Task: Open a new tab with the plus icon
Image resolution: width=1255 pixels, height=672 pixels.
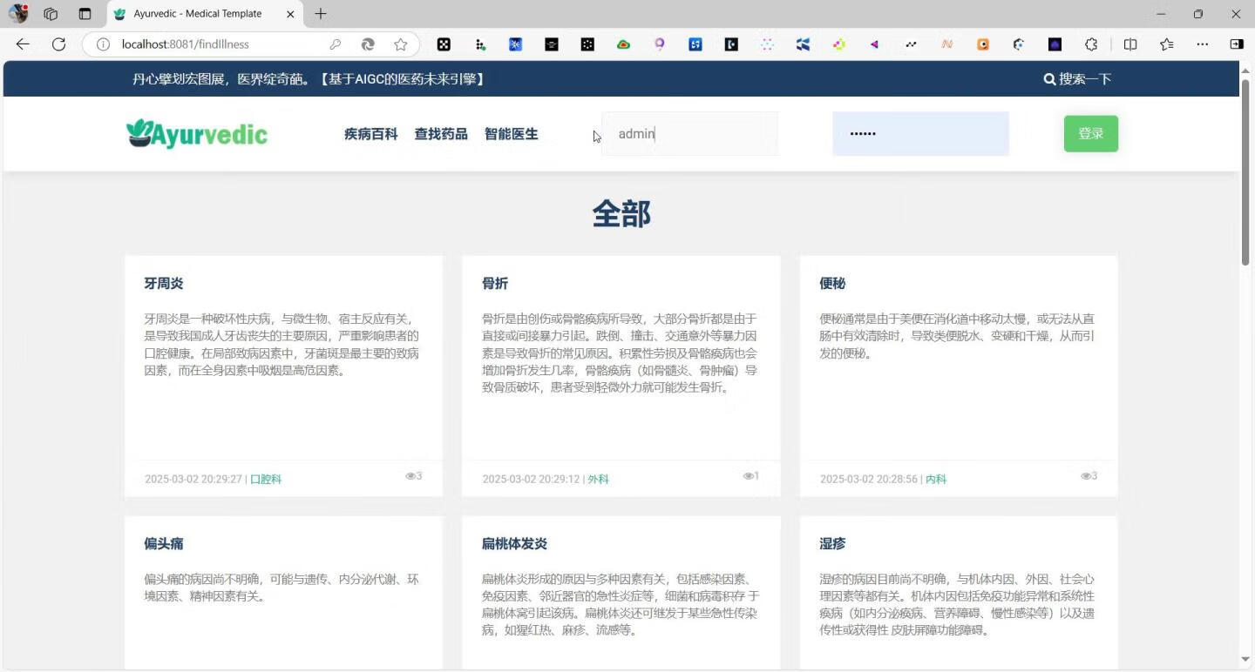Action: [321, 14]
